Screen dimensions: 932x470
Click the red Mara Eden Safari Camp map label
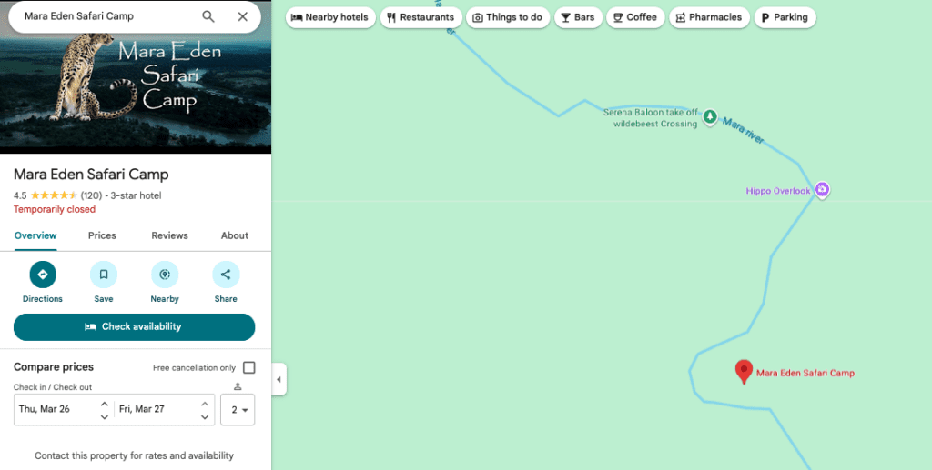click(805, 374)
